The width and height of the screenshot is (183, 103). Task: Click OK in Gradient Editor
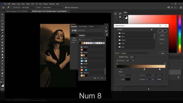162,31
